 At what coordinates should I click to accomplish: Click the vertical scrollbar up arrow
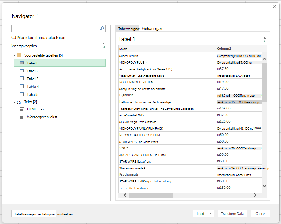click(x=264, y=59)
